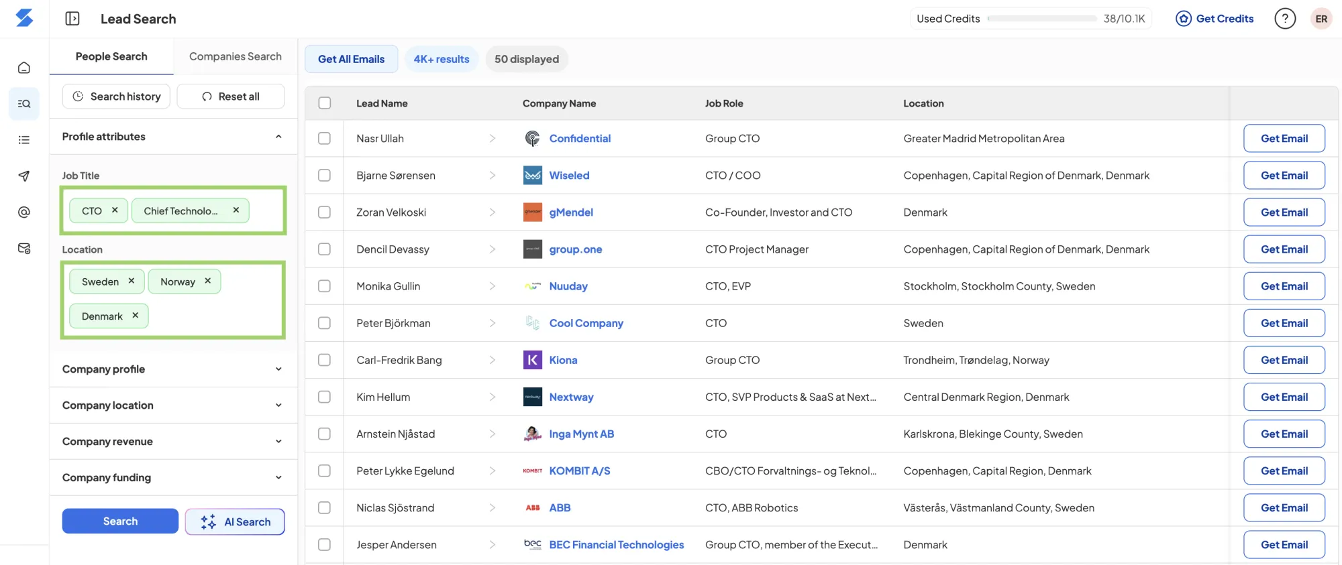Remove the Chief Technolo... job title tag
Viewport: 1342px width, 565px height.
[236, 210]
